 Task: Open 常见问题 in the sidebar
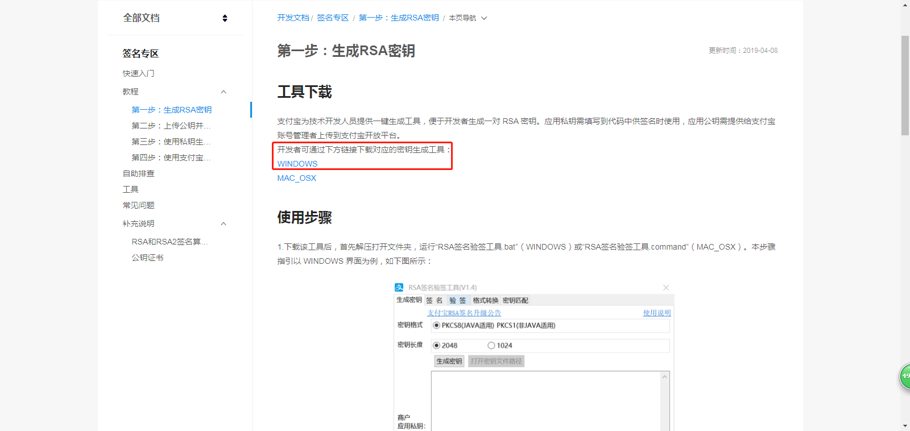click(x=139, y=205)
